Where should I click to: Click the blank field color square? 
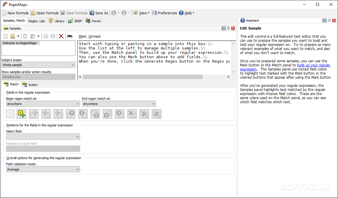[10, 114]
